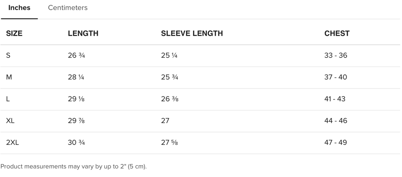Select the XL size row label
The image size is (402, 177).
10,121
